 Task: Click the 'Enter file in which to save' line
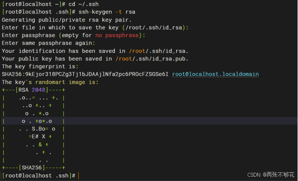coord(95,28)
